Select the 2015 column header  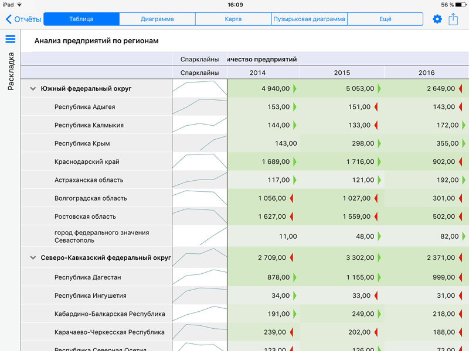(x=342, y=73)
